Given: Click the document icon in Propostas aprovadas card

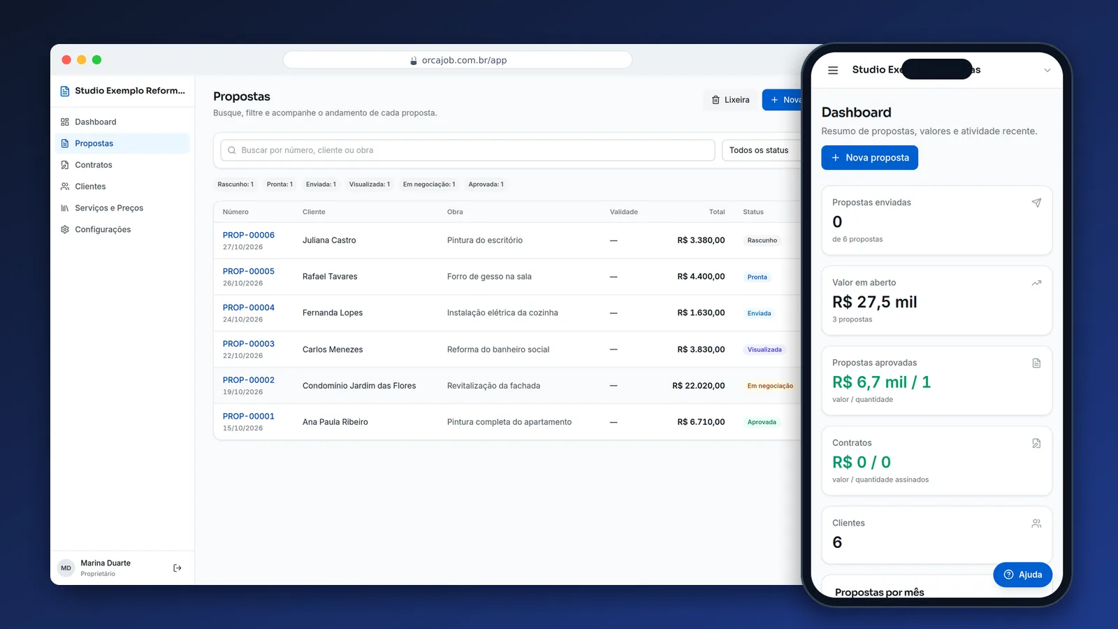Looking at the screenshot, I should 1036,363.
